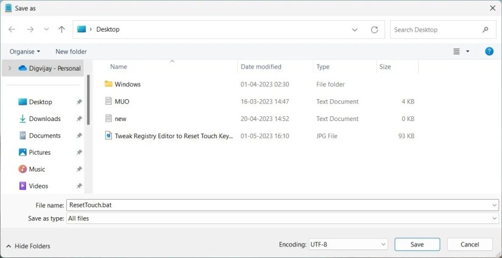Open Desktop in navigation pane

40,102
